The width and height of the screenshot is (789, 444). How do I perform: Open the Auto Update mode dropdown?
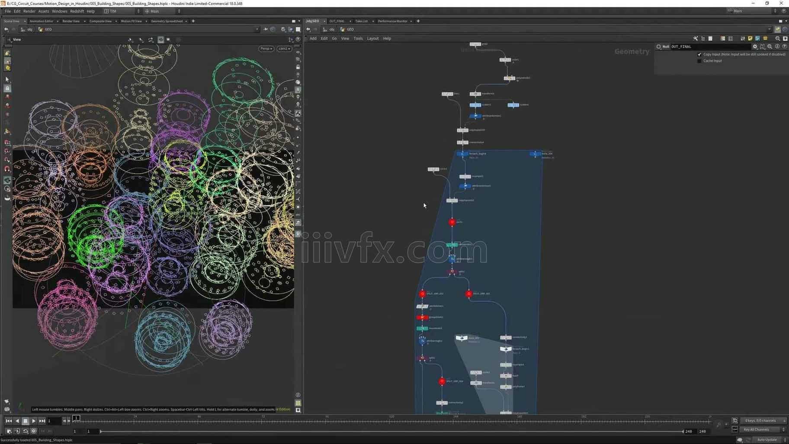770,440
